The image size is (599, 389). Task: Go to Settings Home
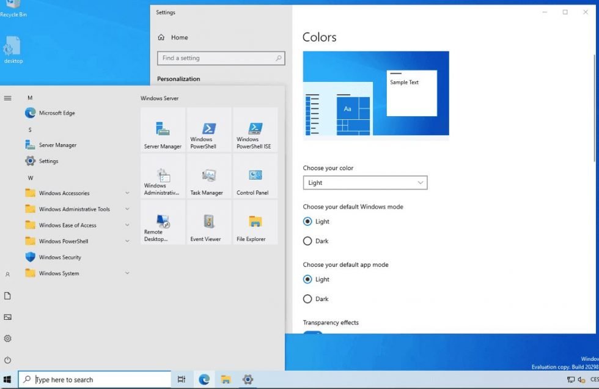click(178, 37)
